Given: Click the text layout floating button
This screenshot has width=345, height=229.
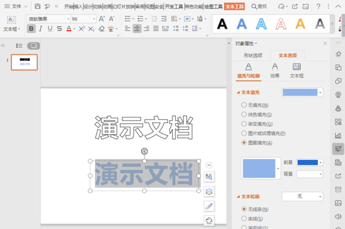Looking at the screenshot, I should [209, 177].
